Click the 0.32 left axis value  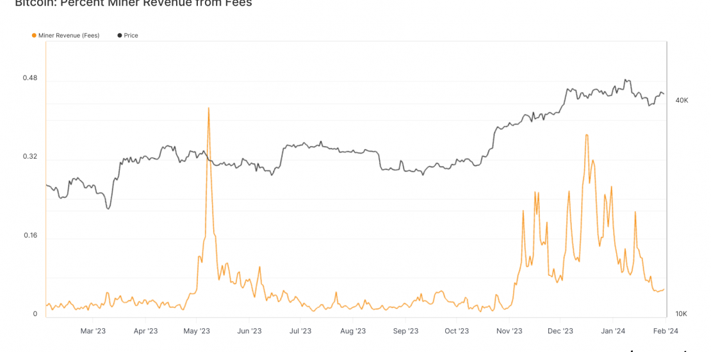coord(30,157)
